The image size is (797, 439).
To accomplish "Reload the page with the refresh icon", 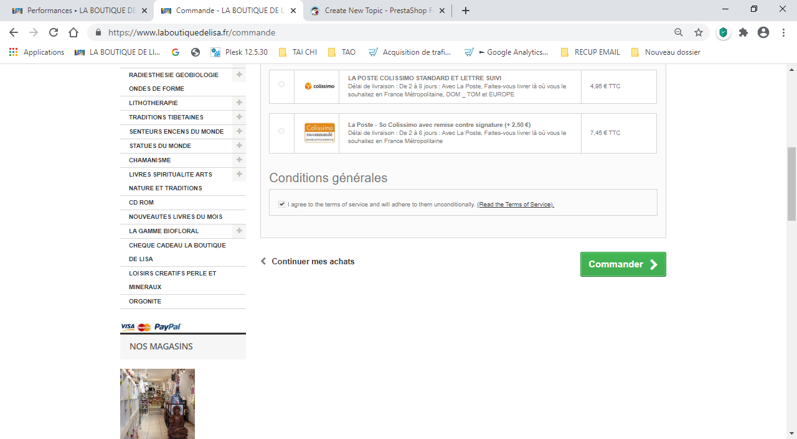I will (x=54, y=32).
